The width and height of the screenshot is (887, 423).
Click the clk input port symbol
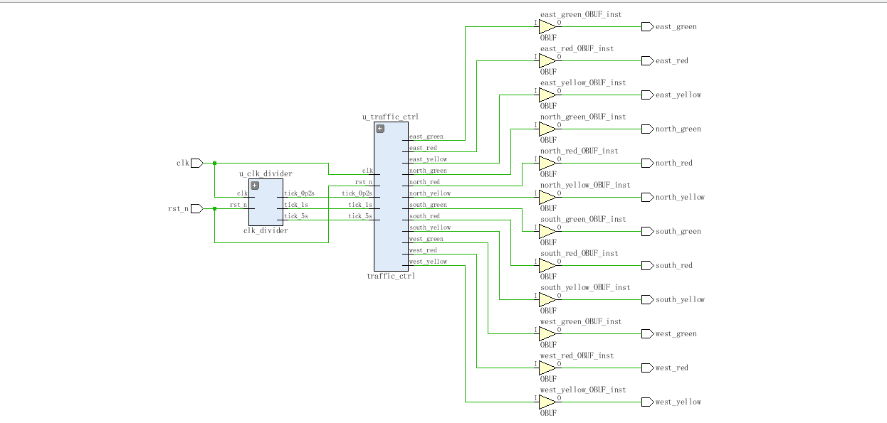(197, 164)
